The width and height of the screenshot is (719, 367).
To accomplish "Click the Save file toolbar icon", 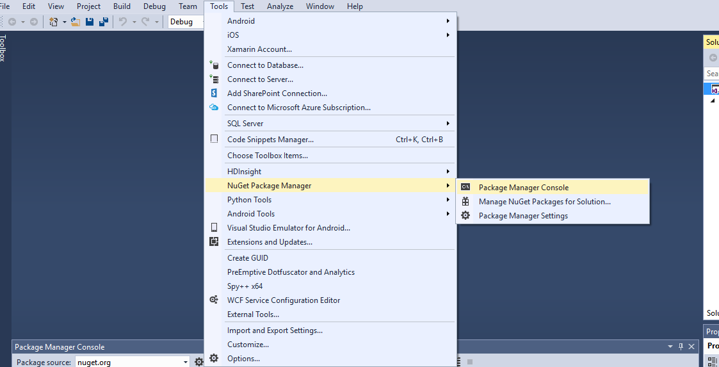I will pos(90,22).
